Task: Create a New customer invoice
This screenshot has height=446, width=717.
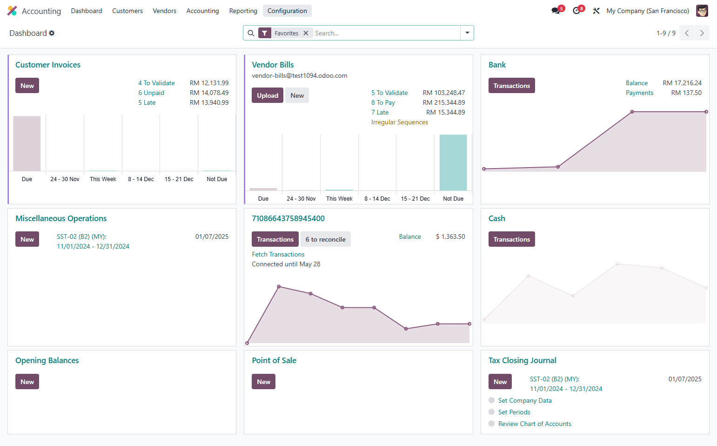Action: (x=27, y=86)
